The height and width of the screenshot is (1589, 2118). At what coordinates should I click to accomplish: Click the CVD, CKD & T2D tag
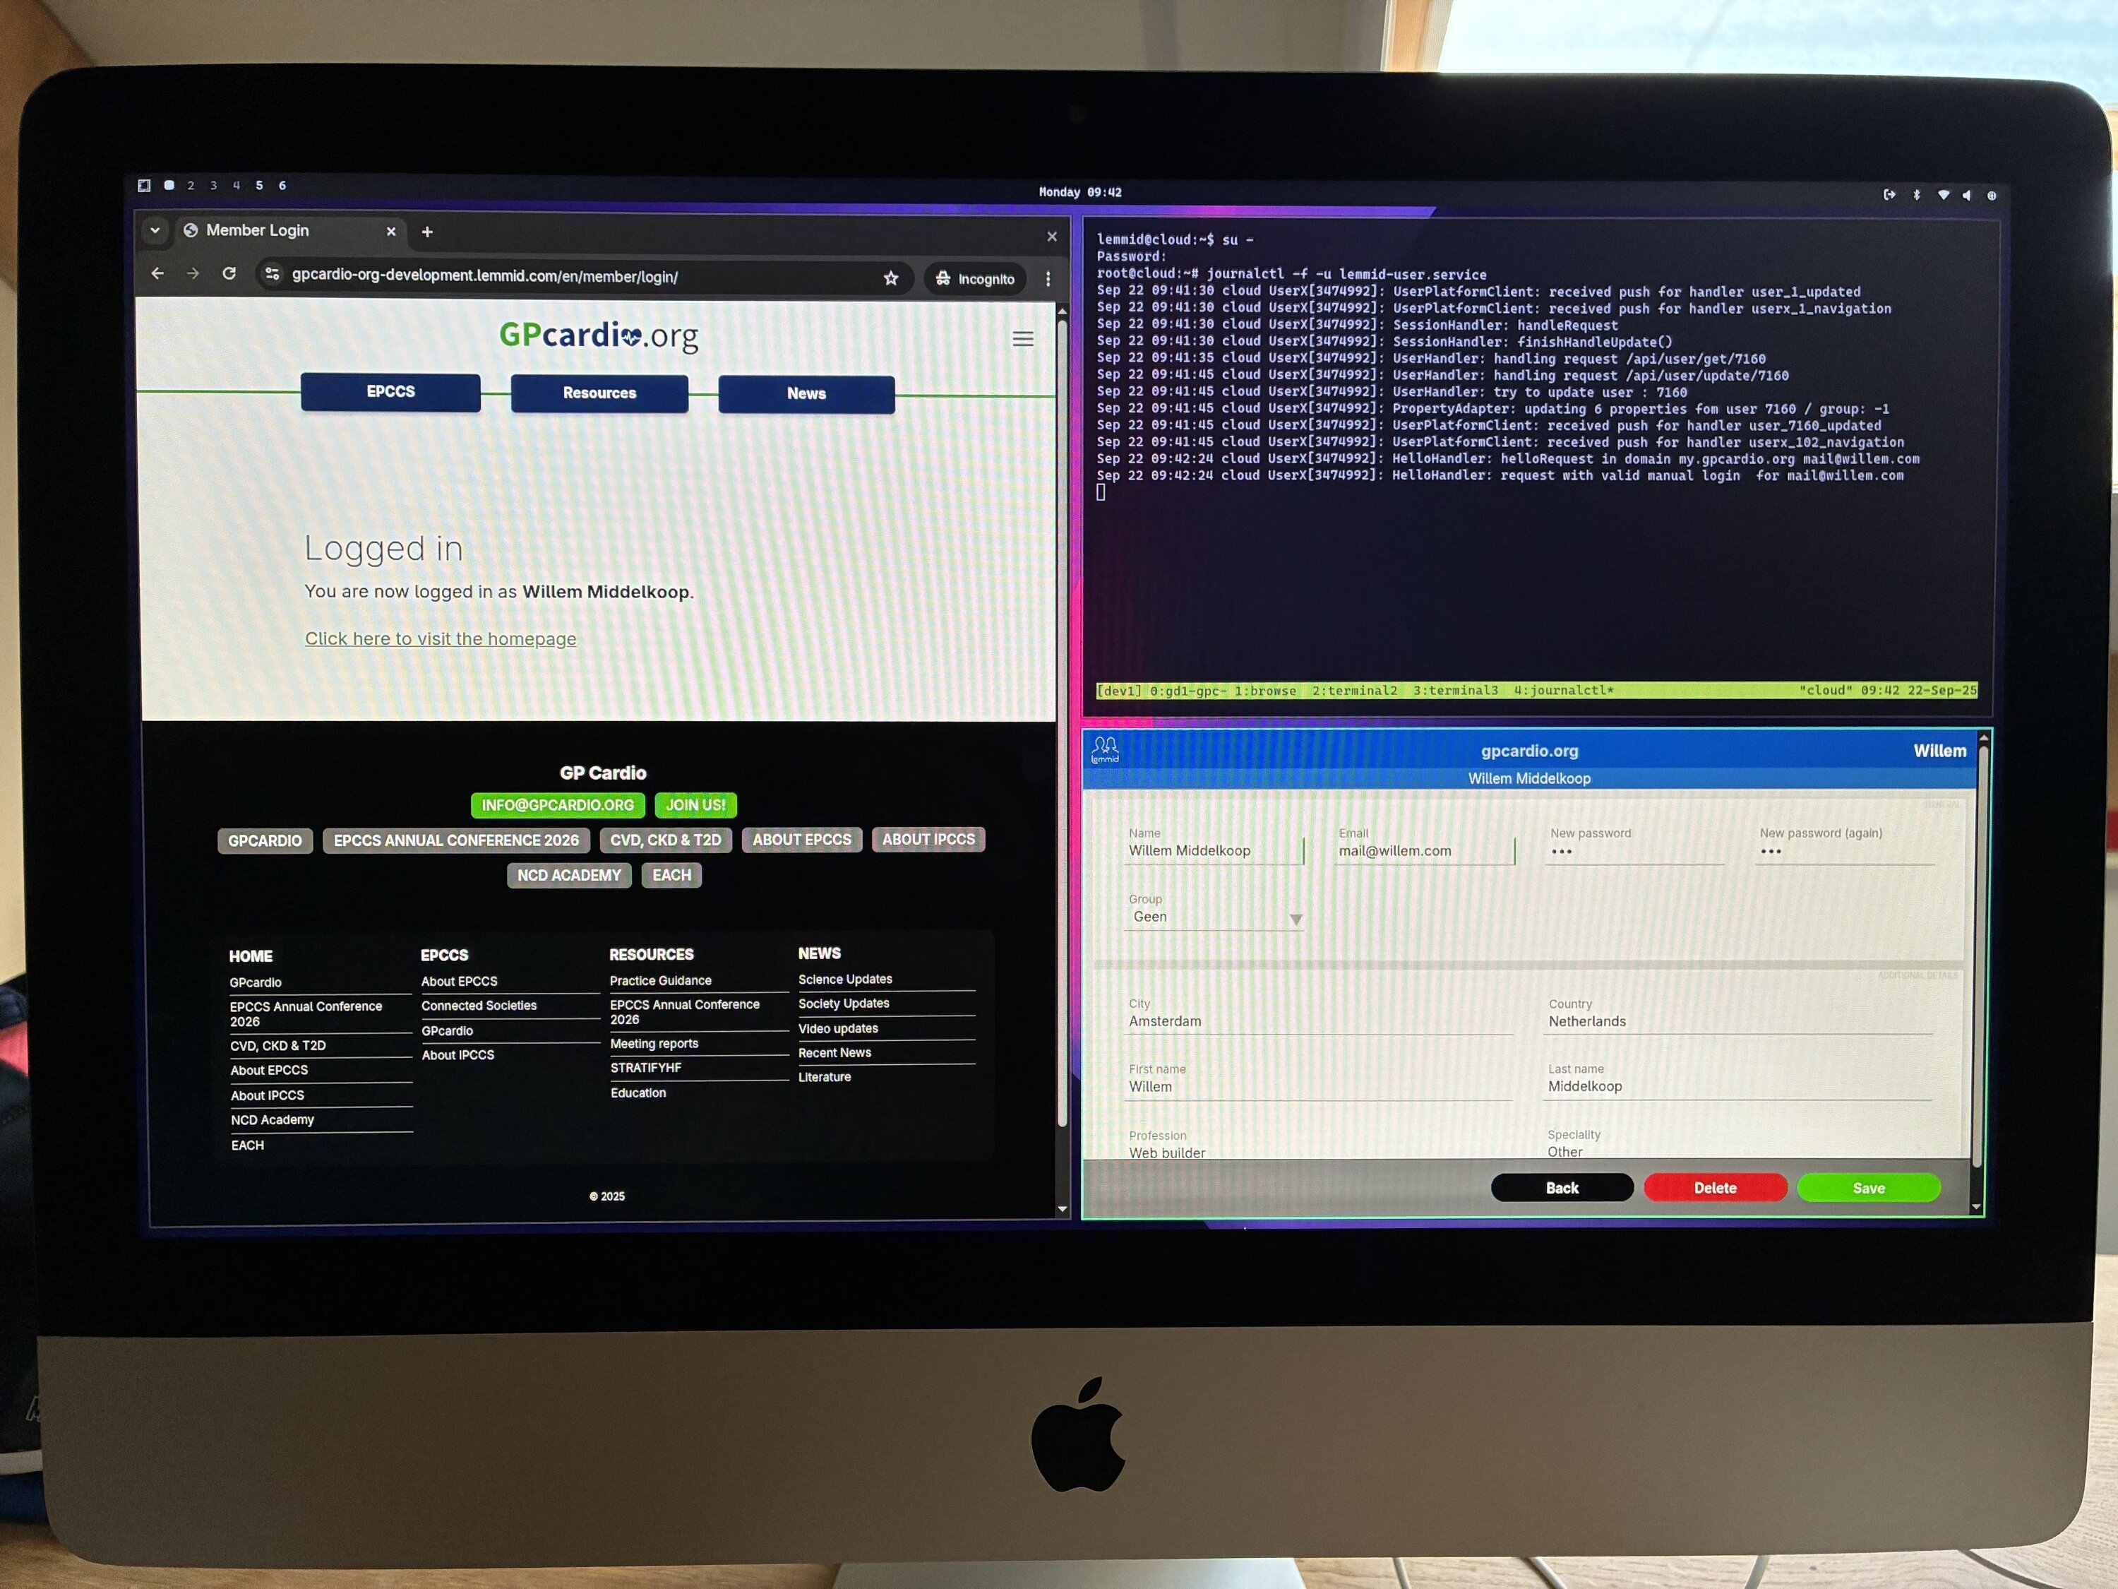coord(666,840)
